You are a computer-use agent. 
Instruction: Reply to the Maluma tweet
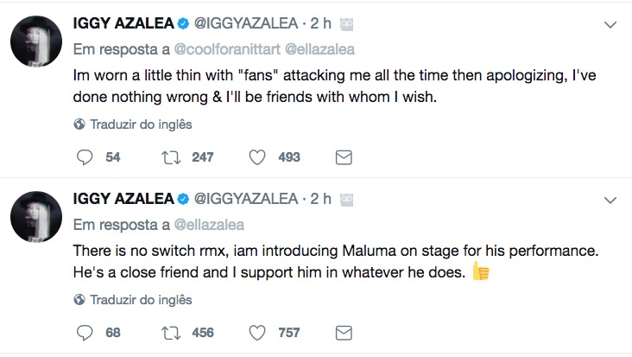pyautogui.click(x=85, y=333)
